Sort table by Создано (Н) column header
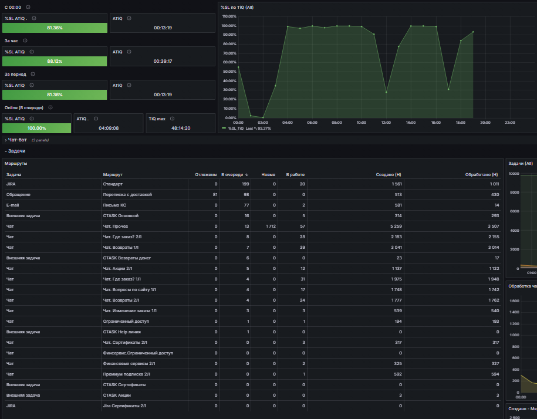This screenshot has height=419, width=537. pos(389,175)
